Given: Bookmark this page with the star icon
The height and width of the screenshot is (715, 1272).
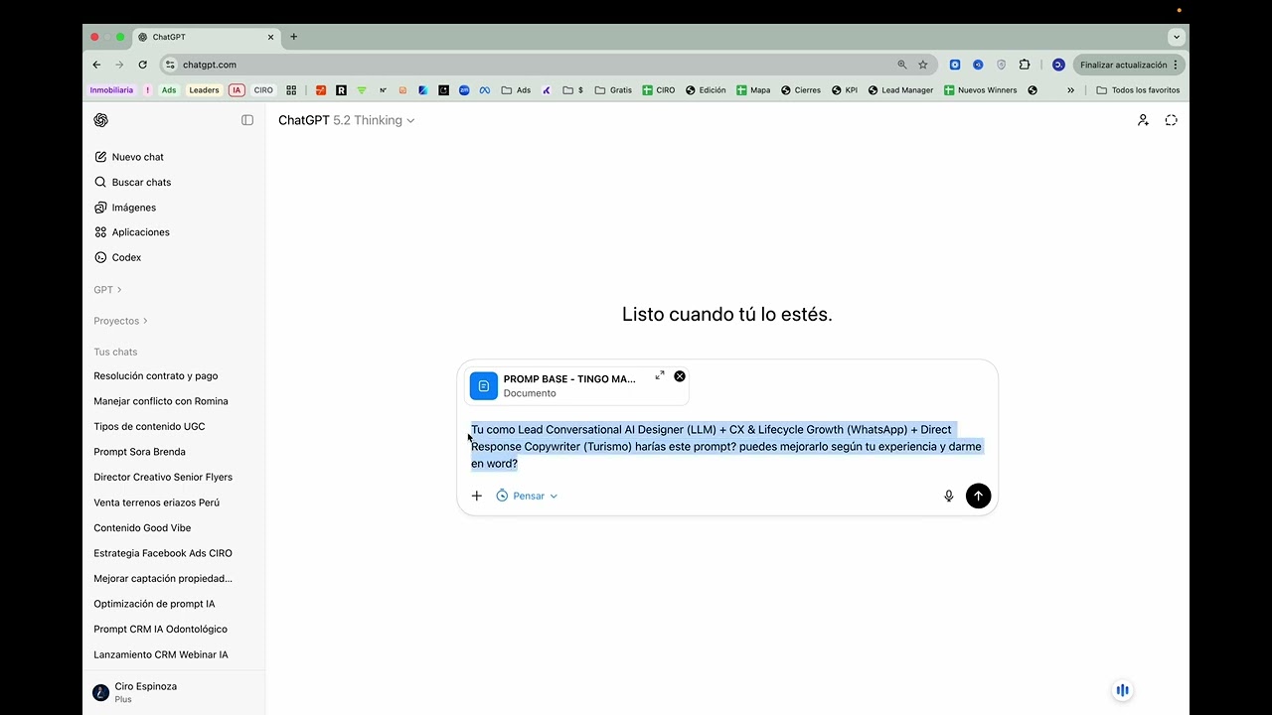Looking at the screenshot, I should coord(923,65).
